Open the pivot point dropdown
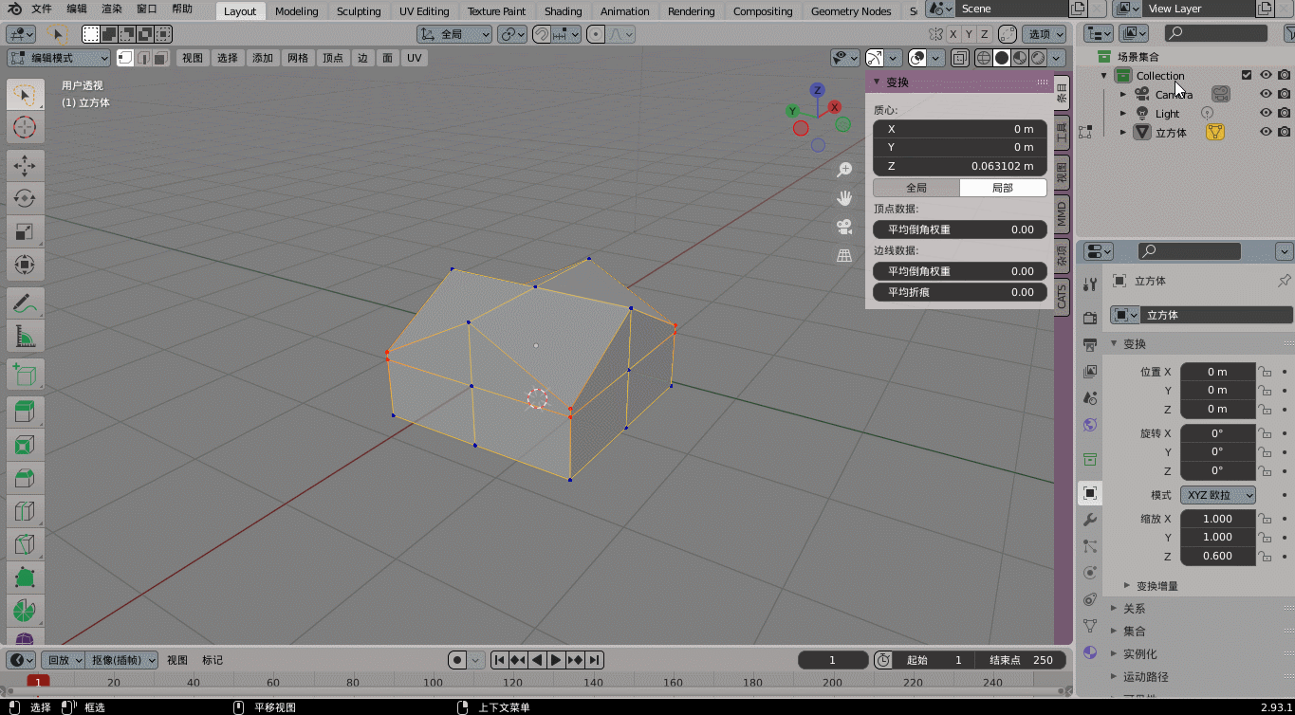 512,34
